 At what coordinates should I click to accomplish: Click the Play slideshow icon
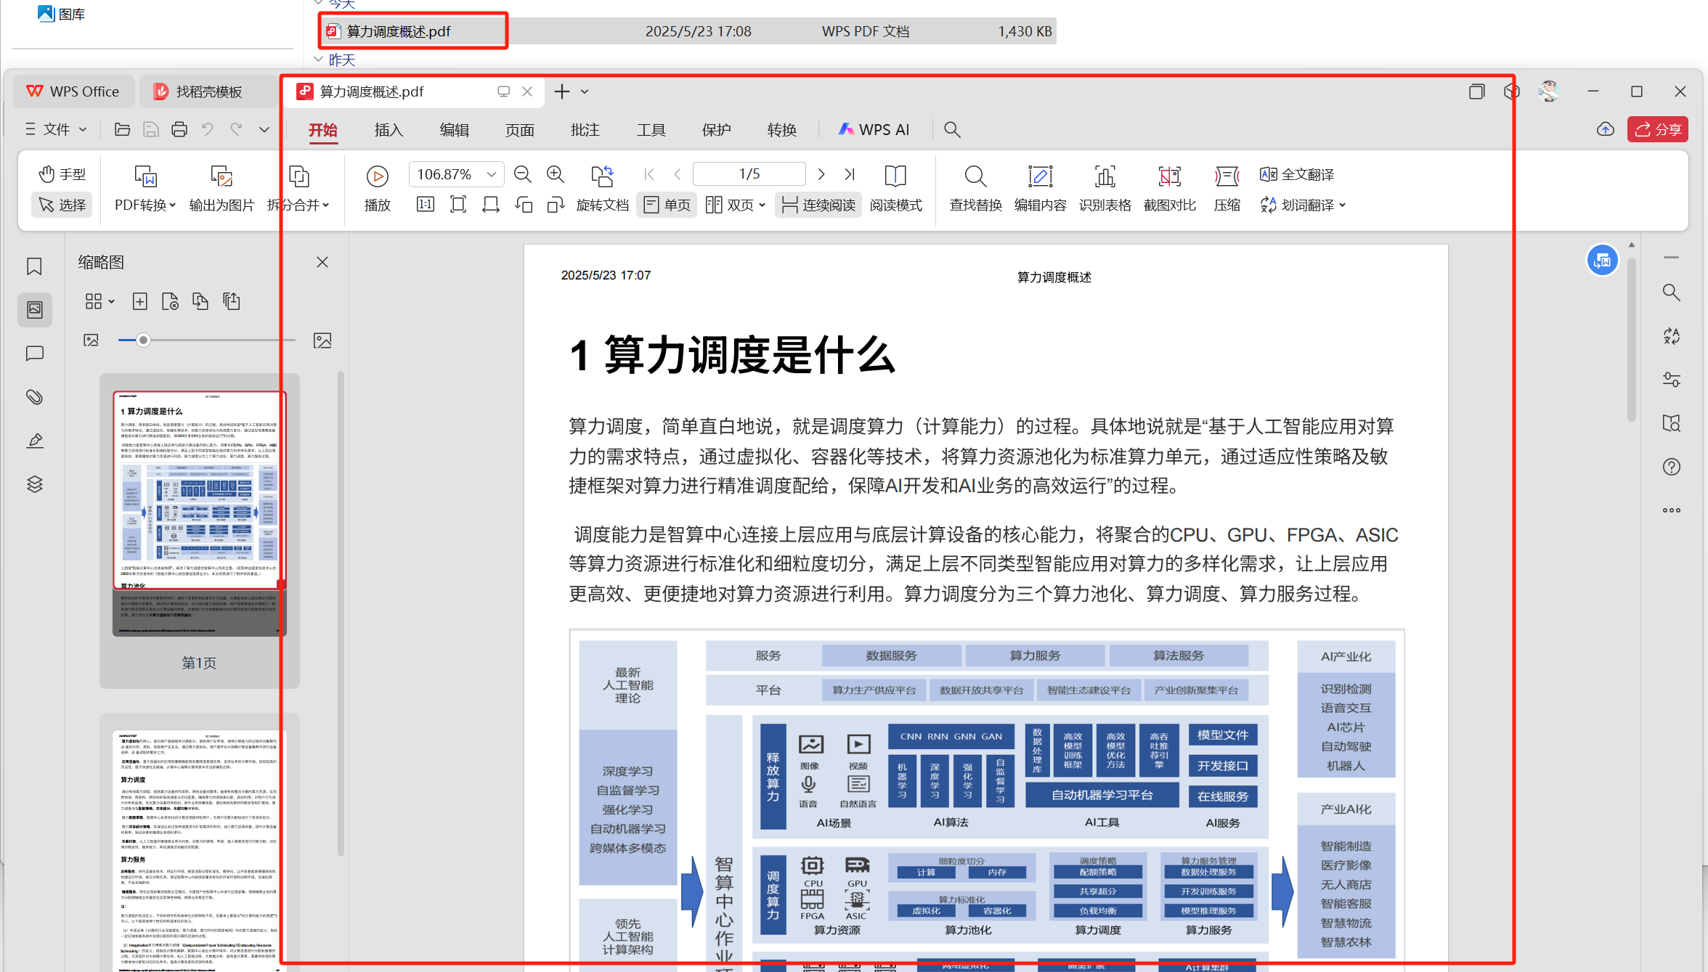click(x=377, y=176)
